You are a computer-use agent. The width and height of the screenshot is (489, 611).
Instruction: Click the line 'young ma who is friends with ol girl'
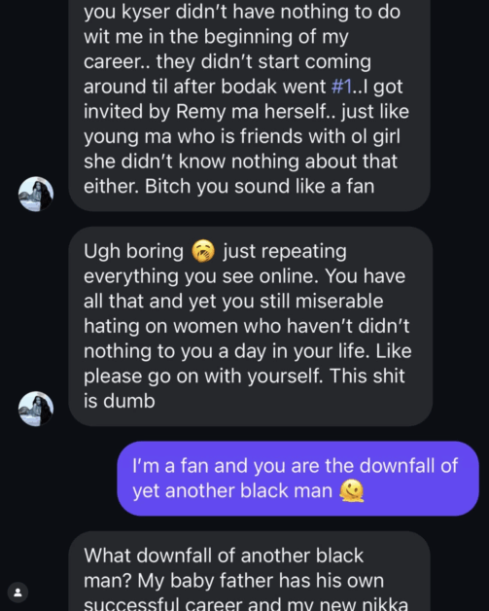tap(242, 136)
